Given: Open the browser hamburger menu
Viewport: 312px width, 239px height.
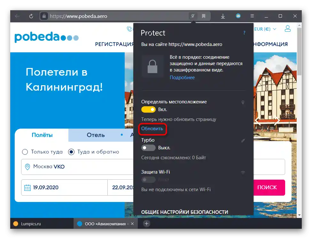Looking at the screenshot, I should coord(252,16).
